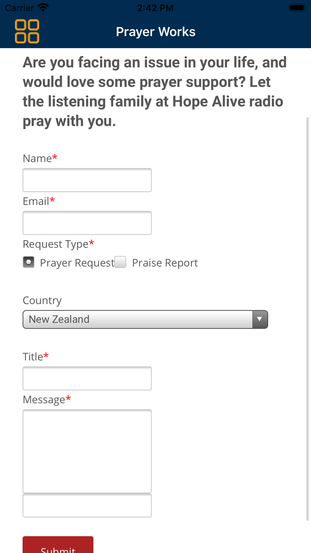The height and width of the screenshot is (553, 311).
Task: Click inside the Message text area
Action: 87,451
